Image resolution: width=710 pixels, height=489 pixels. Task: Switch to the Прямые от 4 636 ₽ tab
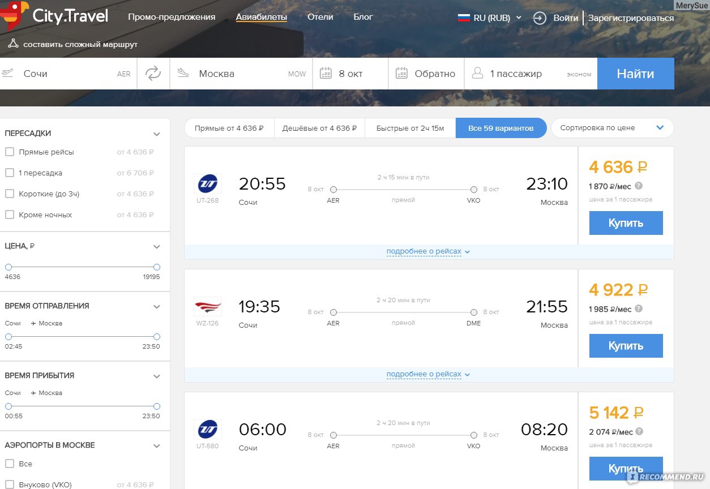tap(229, 128)
